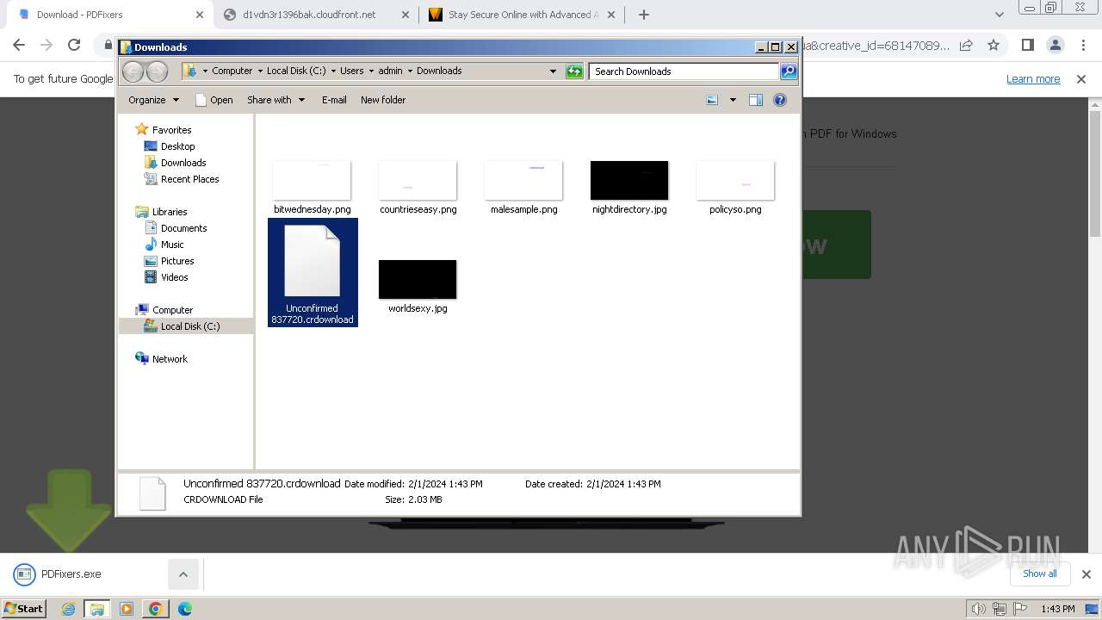Click the Change your view icon
This screenshot has height=620, width=1102.
pos(712,100)
